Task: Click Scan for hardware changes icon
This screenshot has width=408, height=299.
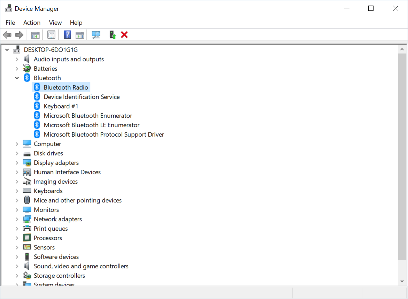Action: [x=96, y=35]
